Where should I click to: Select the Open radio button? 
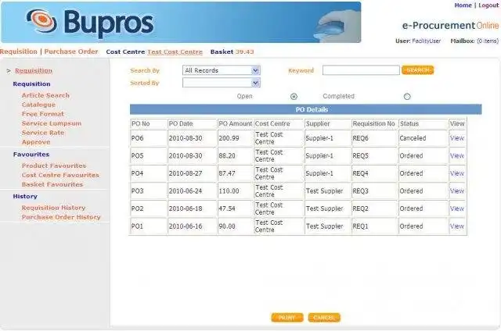point(294,96)
